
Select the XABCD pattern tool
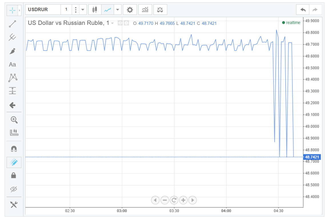pos(13,78)
